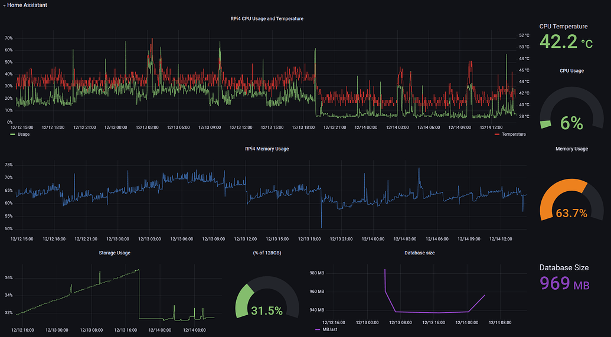Open the RPi4 Memory Usage panel title
Image resolution: width=611 pixels, height=337 pixels.
[267, 149]
